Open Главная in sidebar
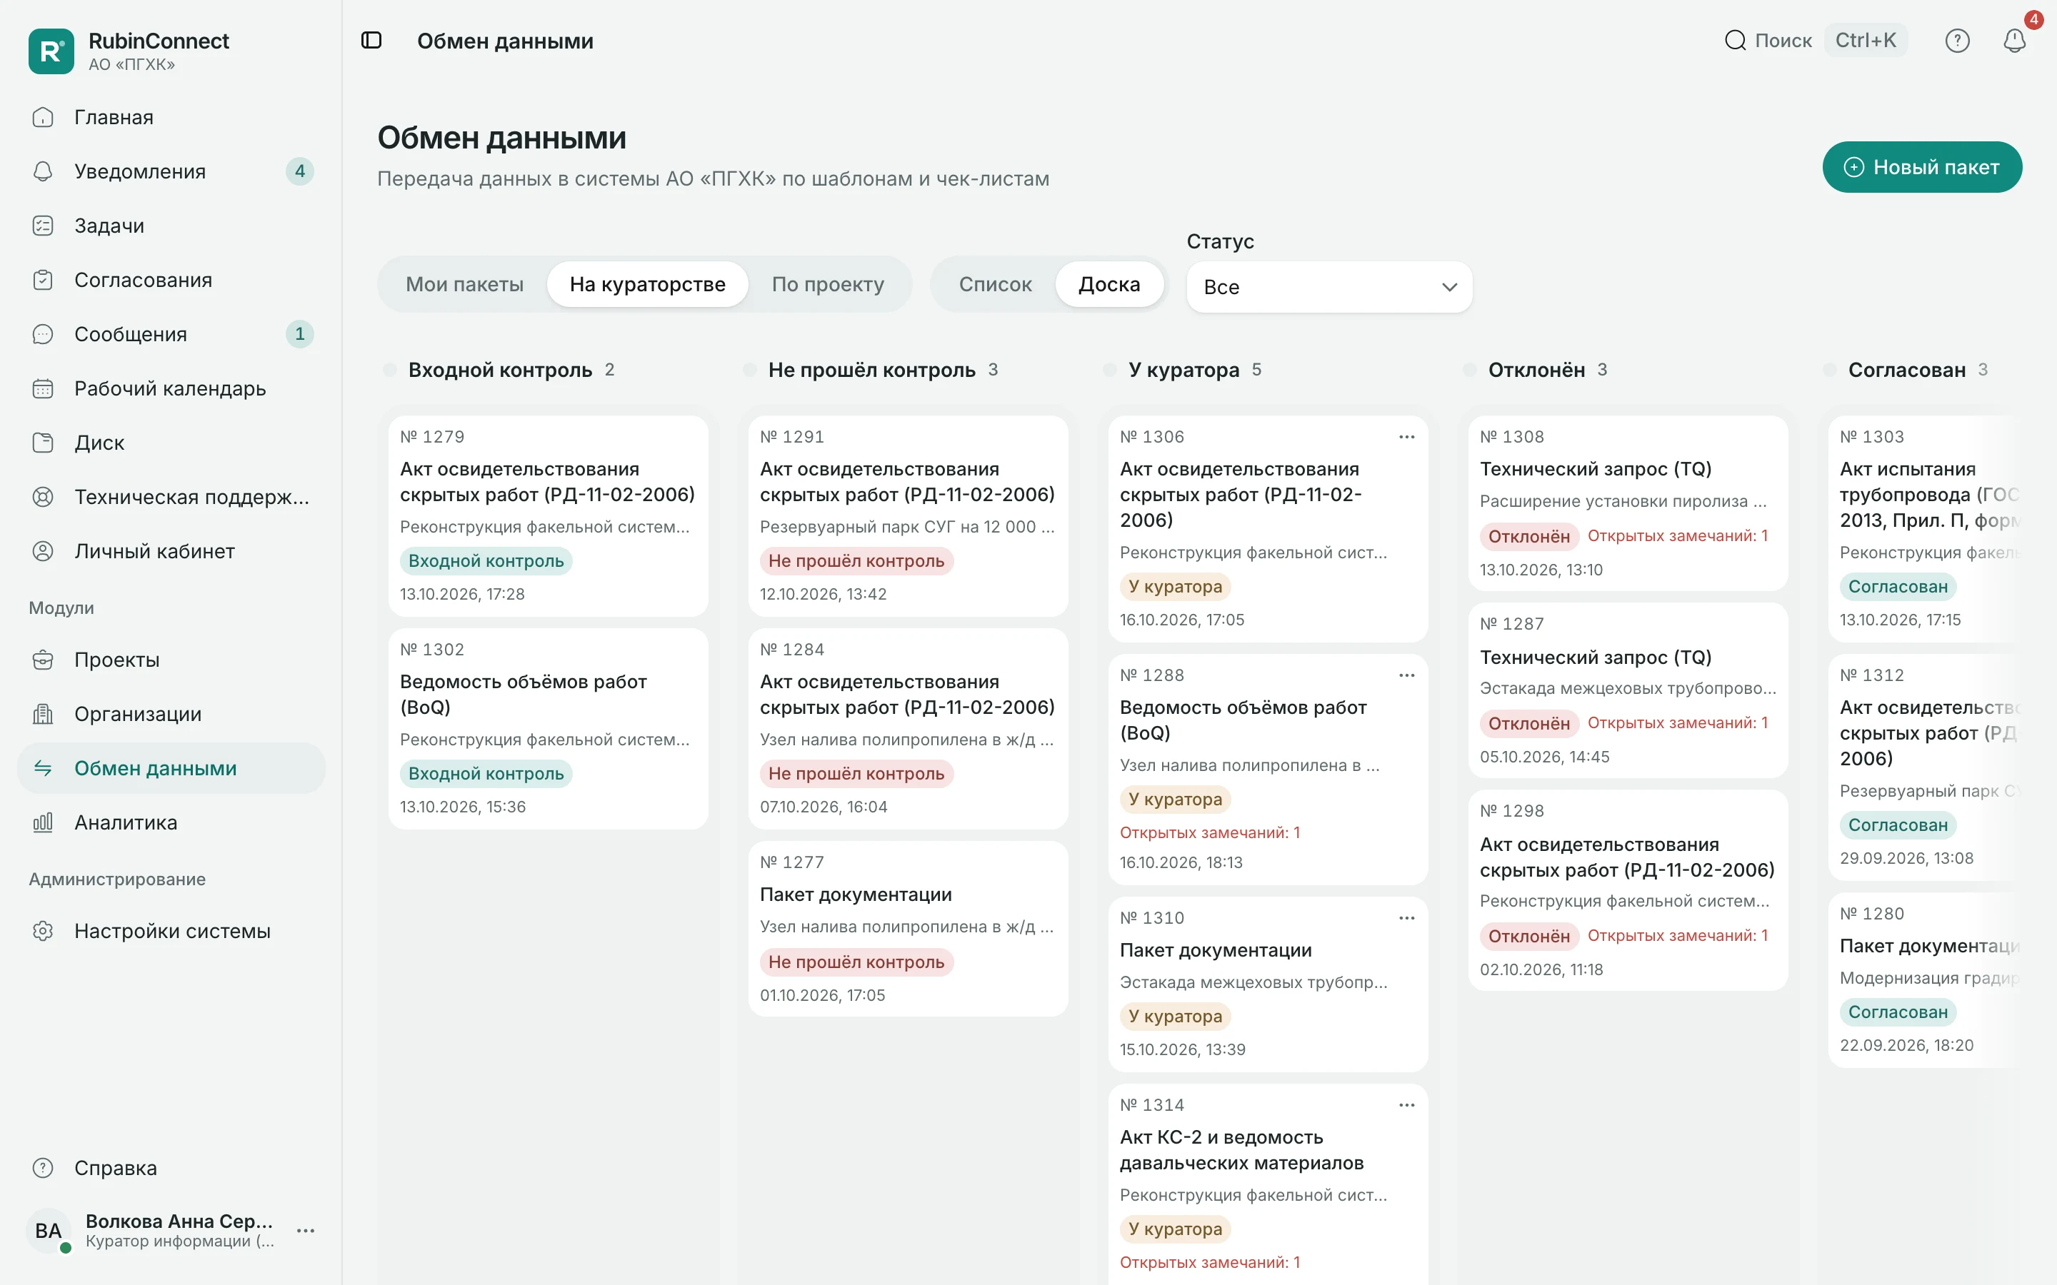The image size is (2057, 1285). 171,117
